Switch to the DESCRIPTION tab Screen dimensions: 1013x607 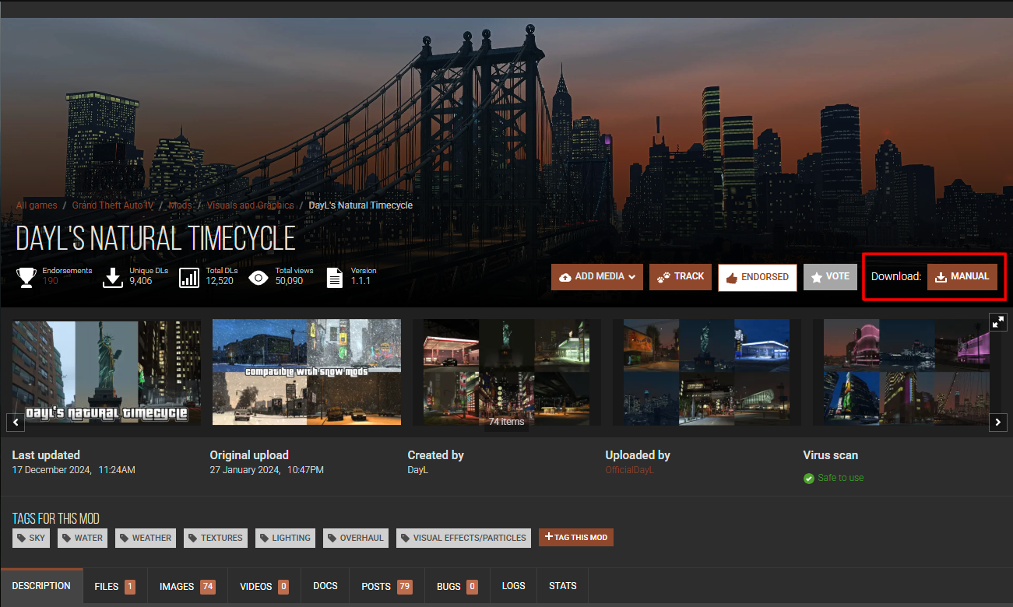click(x=41, y=586)
